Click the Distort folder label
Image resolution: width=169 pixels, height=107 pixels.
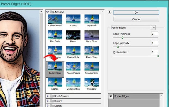(58, 101)
